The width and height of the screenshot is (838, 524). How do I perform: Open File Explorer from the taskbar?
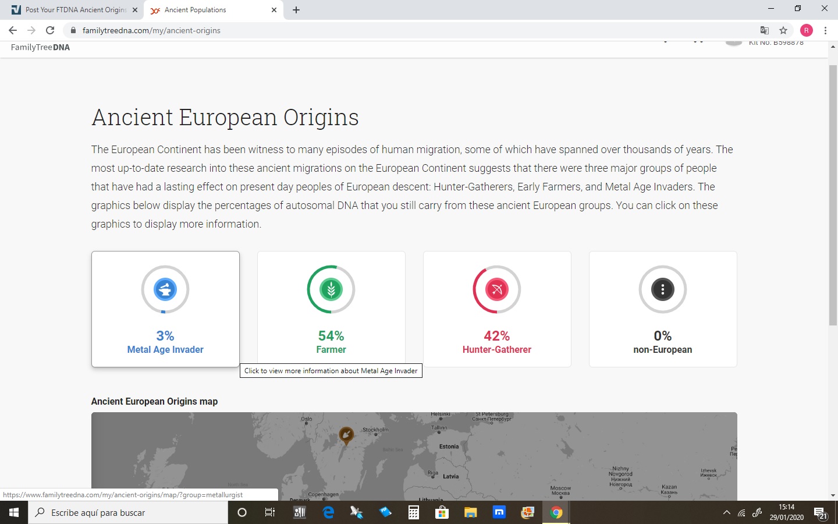click(x=471, y=512)
